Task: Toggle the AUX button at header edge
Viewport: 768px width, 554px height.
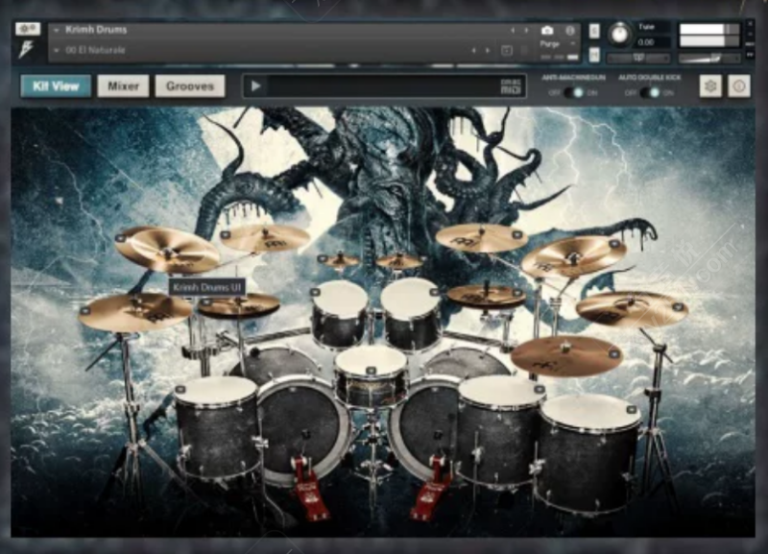Action: [750, 44]
